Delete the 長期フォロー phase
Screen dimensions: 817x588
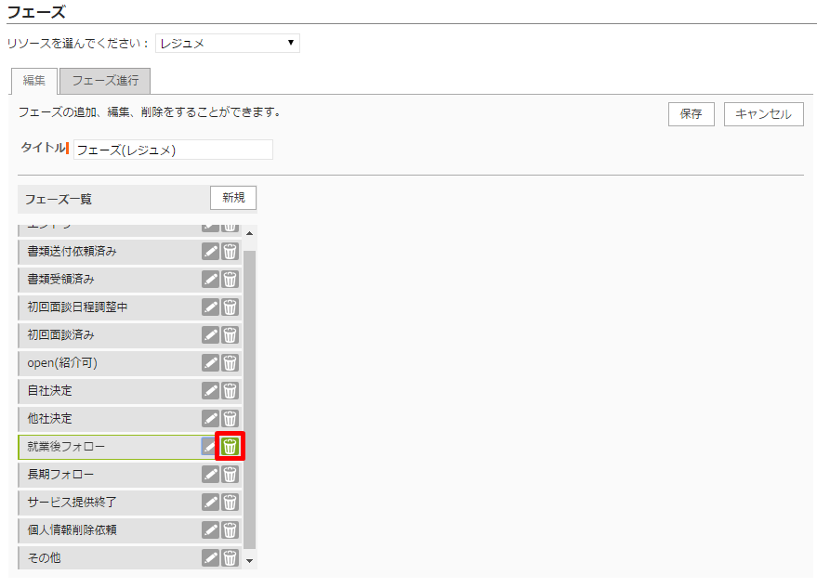(230, 475)
